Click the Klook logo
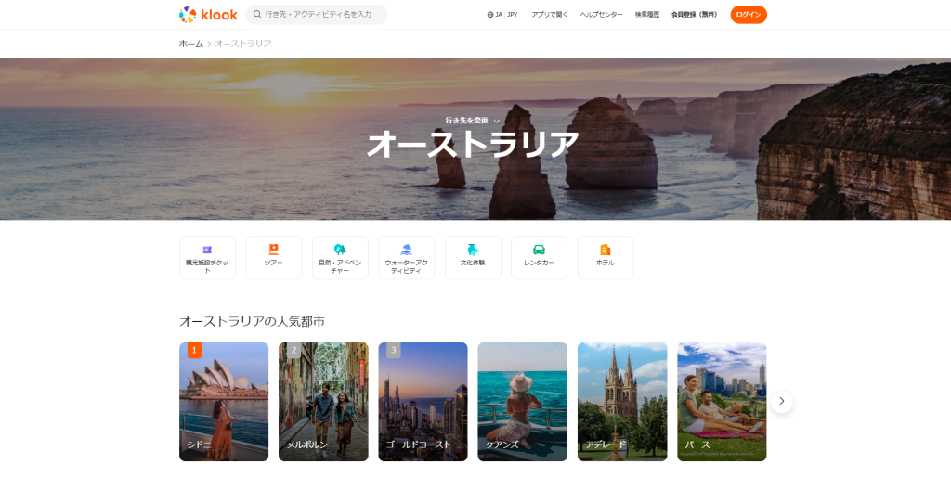Image resolution: width=951 pixels, height=477 pixels. 208,15
